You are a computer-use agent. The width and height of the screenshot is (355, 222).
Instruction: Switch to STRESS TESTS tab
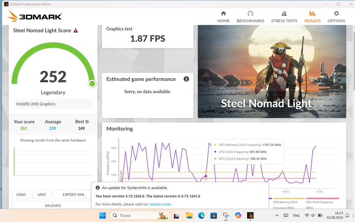coord(284,17)
